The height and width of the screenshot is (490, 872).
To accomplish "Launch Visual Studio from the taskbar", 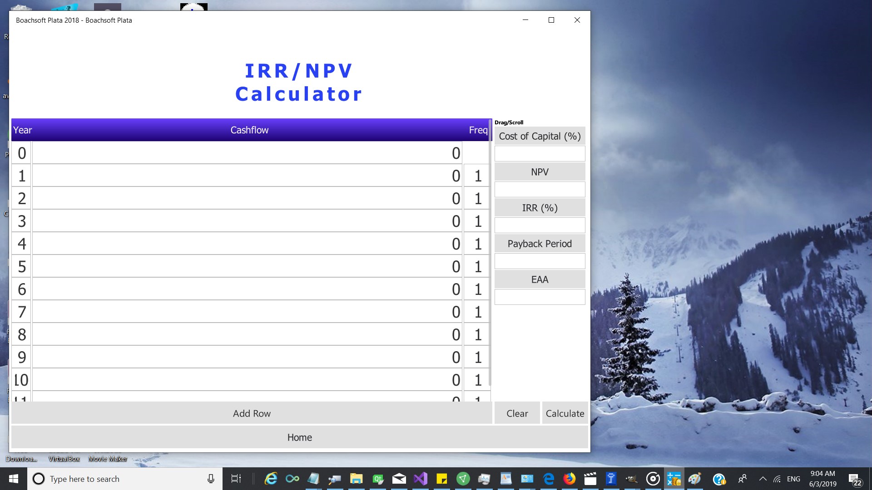I will [421, 479].
